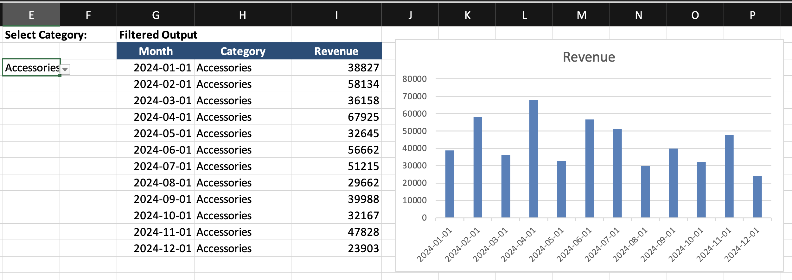Click the Month table header
This screenshot has height=280, width=792.
pyautogui.click(x=156, y=51)
